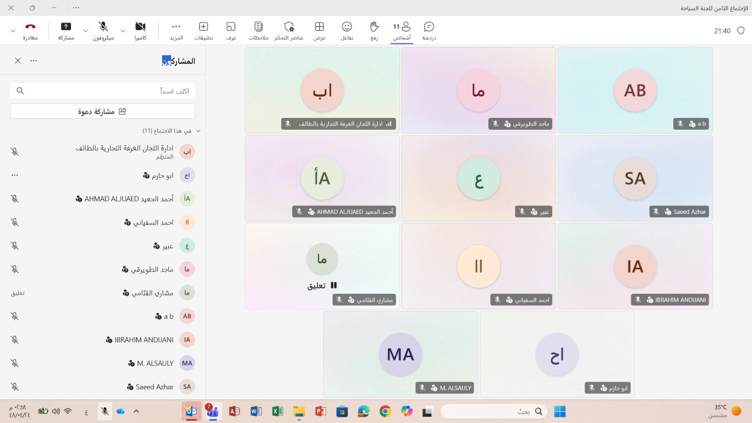Click the مشاركة دعوة share invite button

[102, 111]
